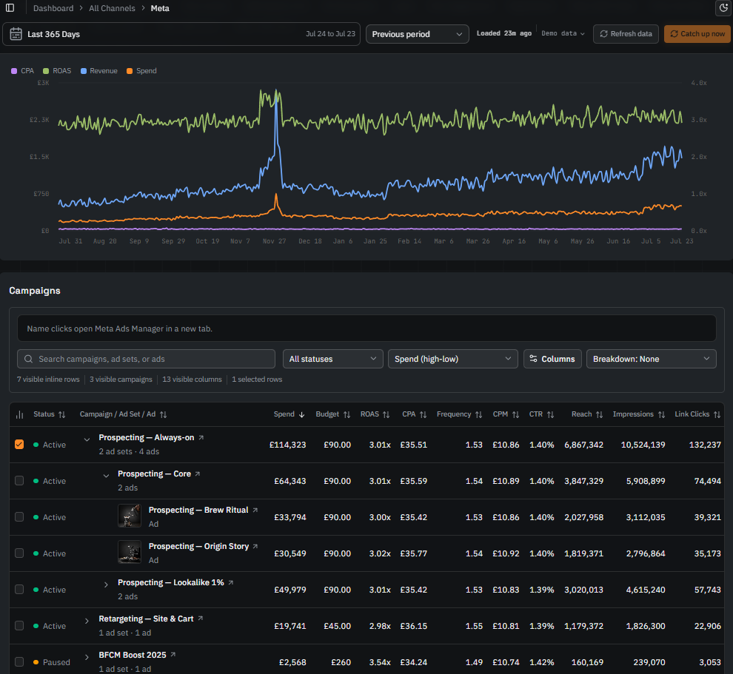Click the Catch up now button

point(697,33)
